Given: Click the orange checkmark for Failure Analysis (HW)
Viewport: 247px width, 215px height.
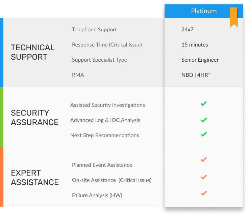Looking at the screenshot, I should 203,193.
